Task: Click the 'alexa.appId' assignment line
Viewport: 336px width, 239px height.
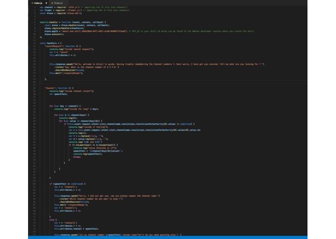Action: [149, 31]
